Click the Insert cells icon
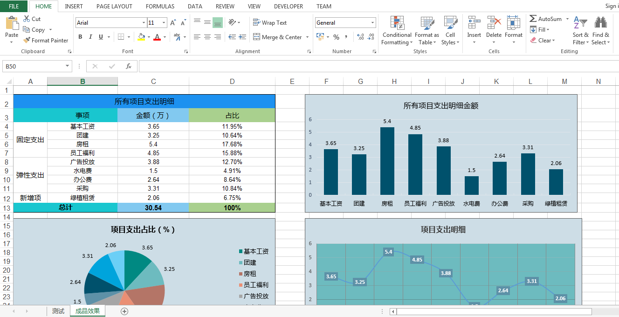 (474, 22)
